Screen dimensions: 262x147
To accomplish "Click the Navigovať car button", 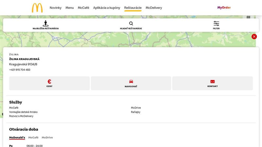I will coord(131,83).
